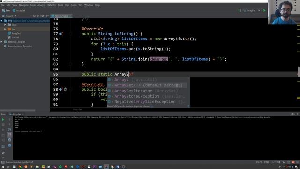
Task: Open the Edit menu
Action: coord(8,5)
